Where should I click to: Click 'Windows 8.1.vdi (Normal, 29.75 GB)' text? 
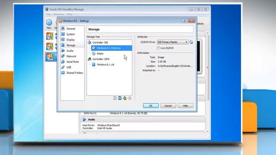coord(129,113)
